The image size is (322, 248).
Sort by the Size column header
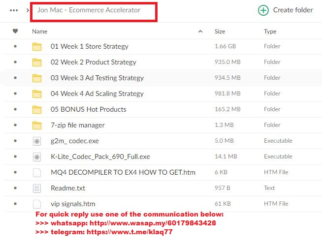click(220, 31)
